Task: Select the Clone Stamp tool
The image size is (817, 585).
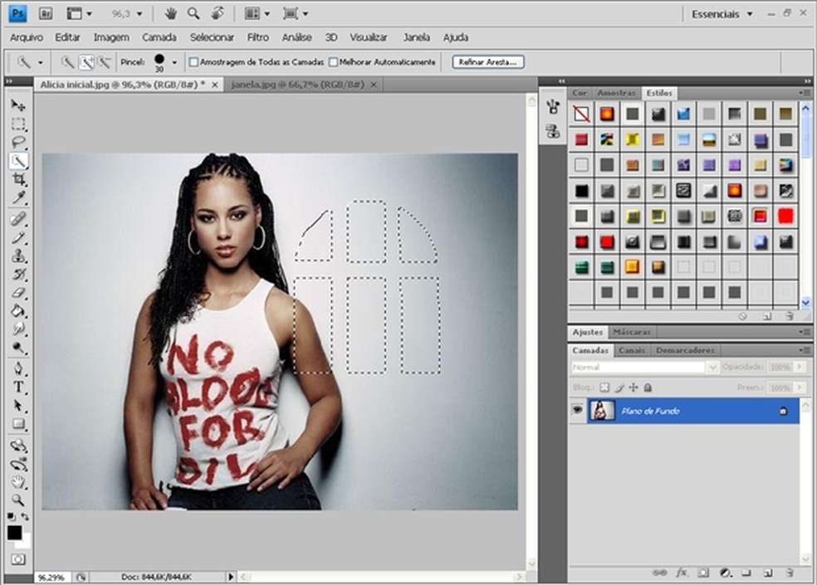Action: (18, 256)
